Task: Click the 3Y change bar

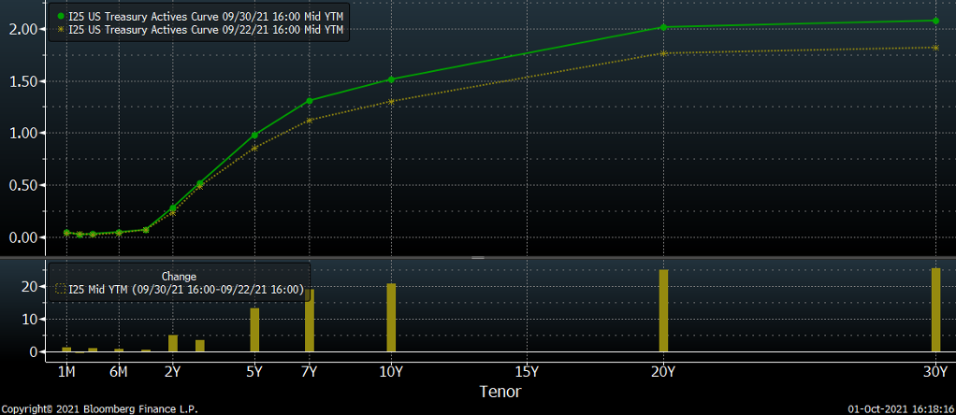Action: tap(200, 346)
